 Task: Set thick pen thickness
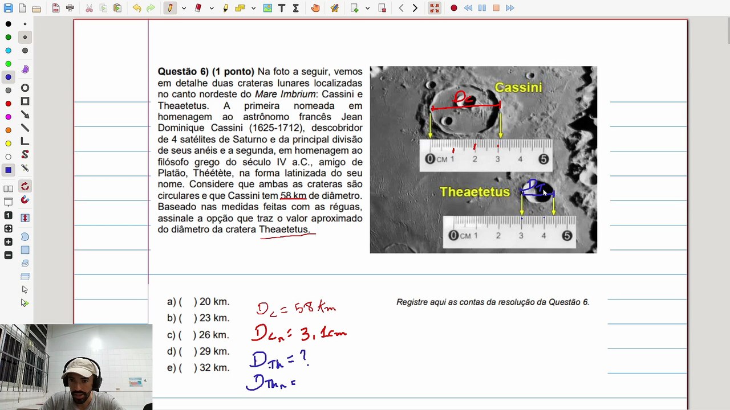point(25,51)
